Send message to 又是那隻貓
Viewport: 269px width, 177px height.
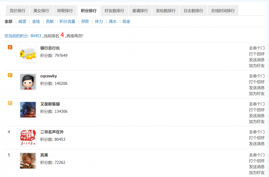click(x=257, y=116)
